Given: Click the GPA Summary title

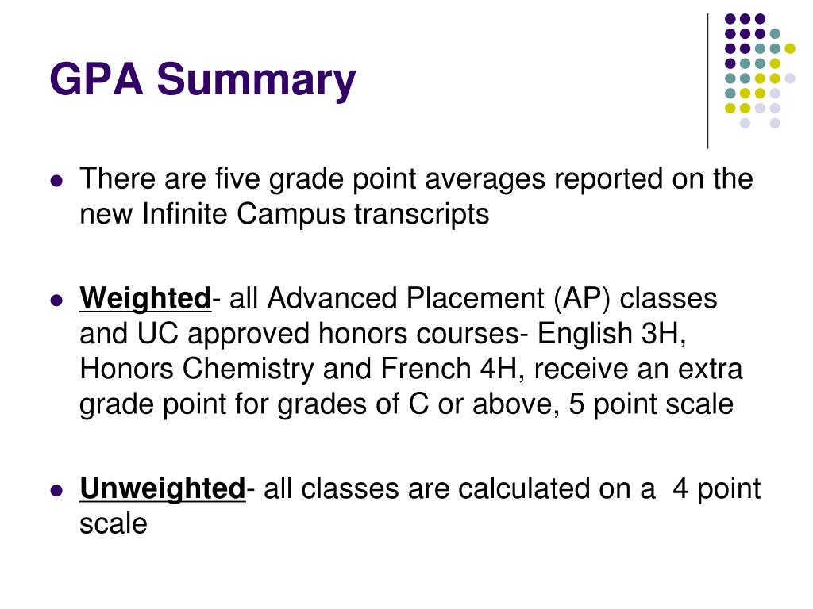Looking at the screenshot, I should click(x=202, y=79).
